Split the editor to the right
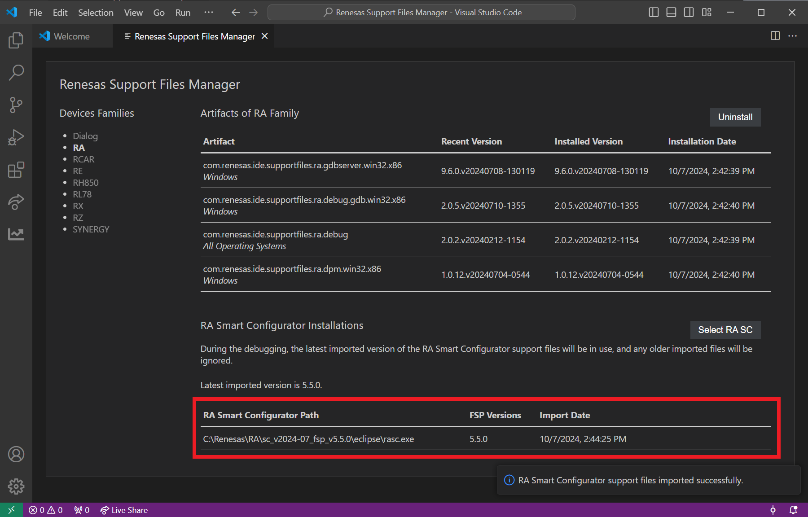The image size is (808, 517). 775,36
